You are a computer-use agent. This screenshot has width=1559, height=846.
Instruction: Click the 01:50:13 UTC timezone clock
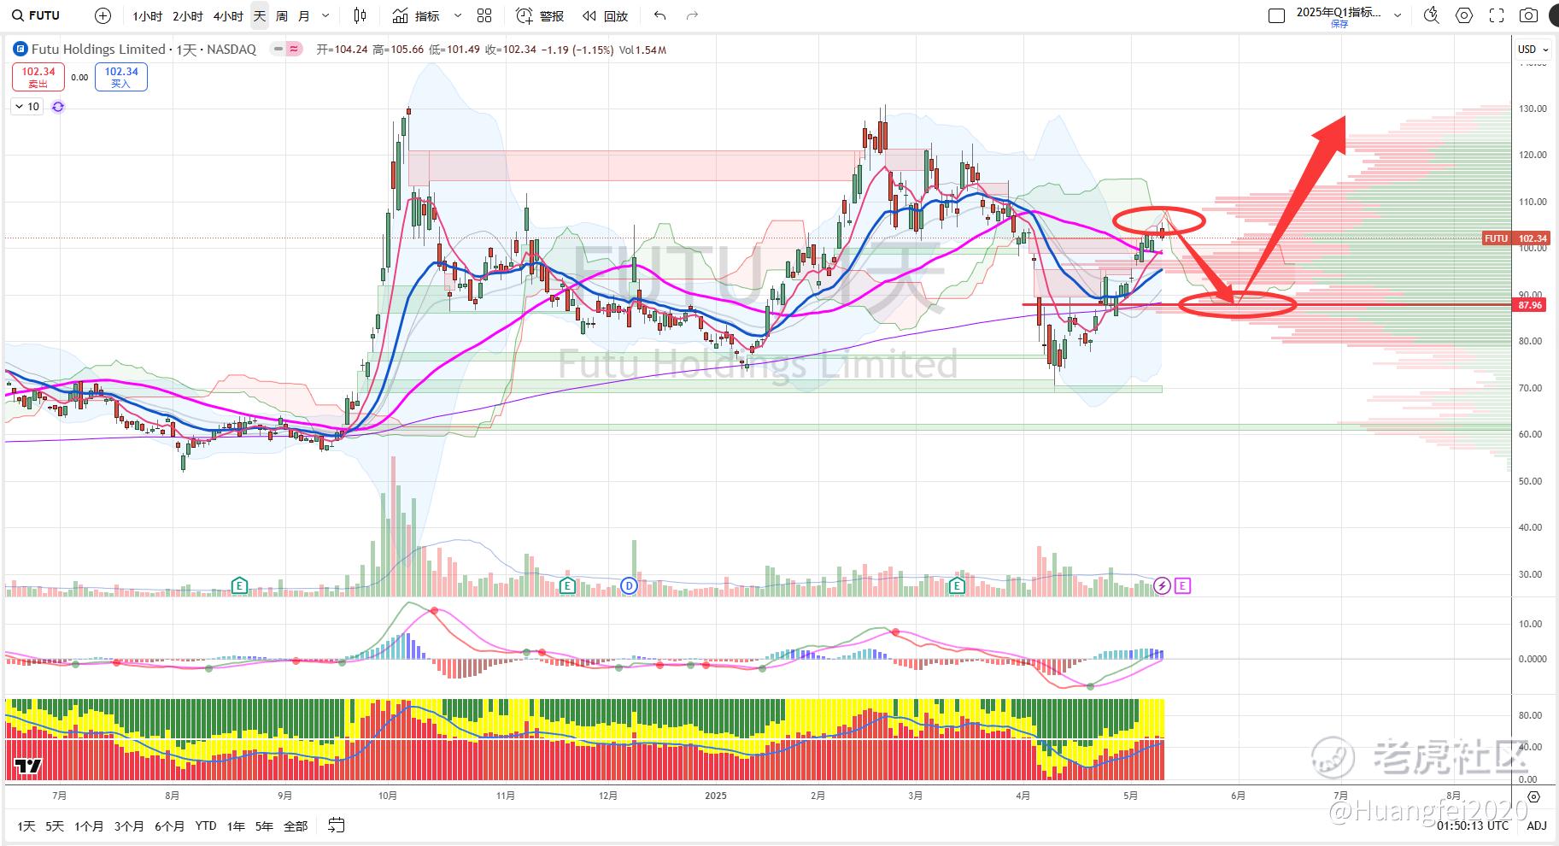(1473, 826)
